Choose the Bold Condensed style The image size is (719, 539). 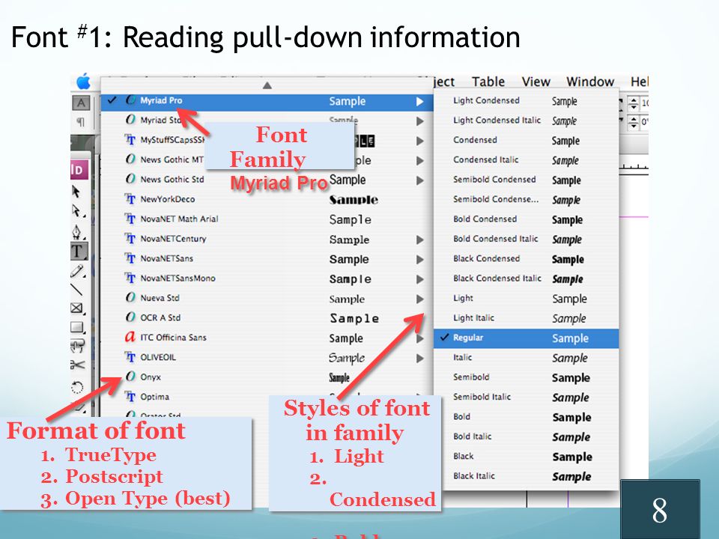point(526,219)
